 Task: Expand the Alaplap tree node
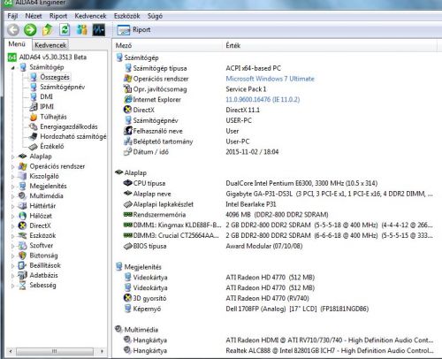click(x=12, y=157)
